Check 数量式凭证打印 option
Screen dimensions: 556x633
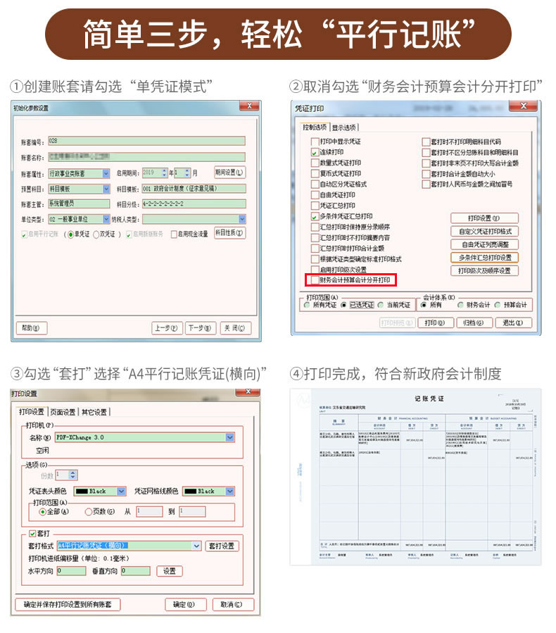315,163
